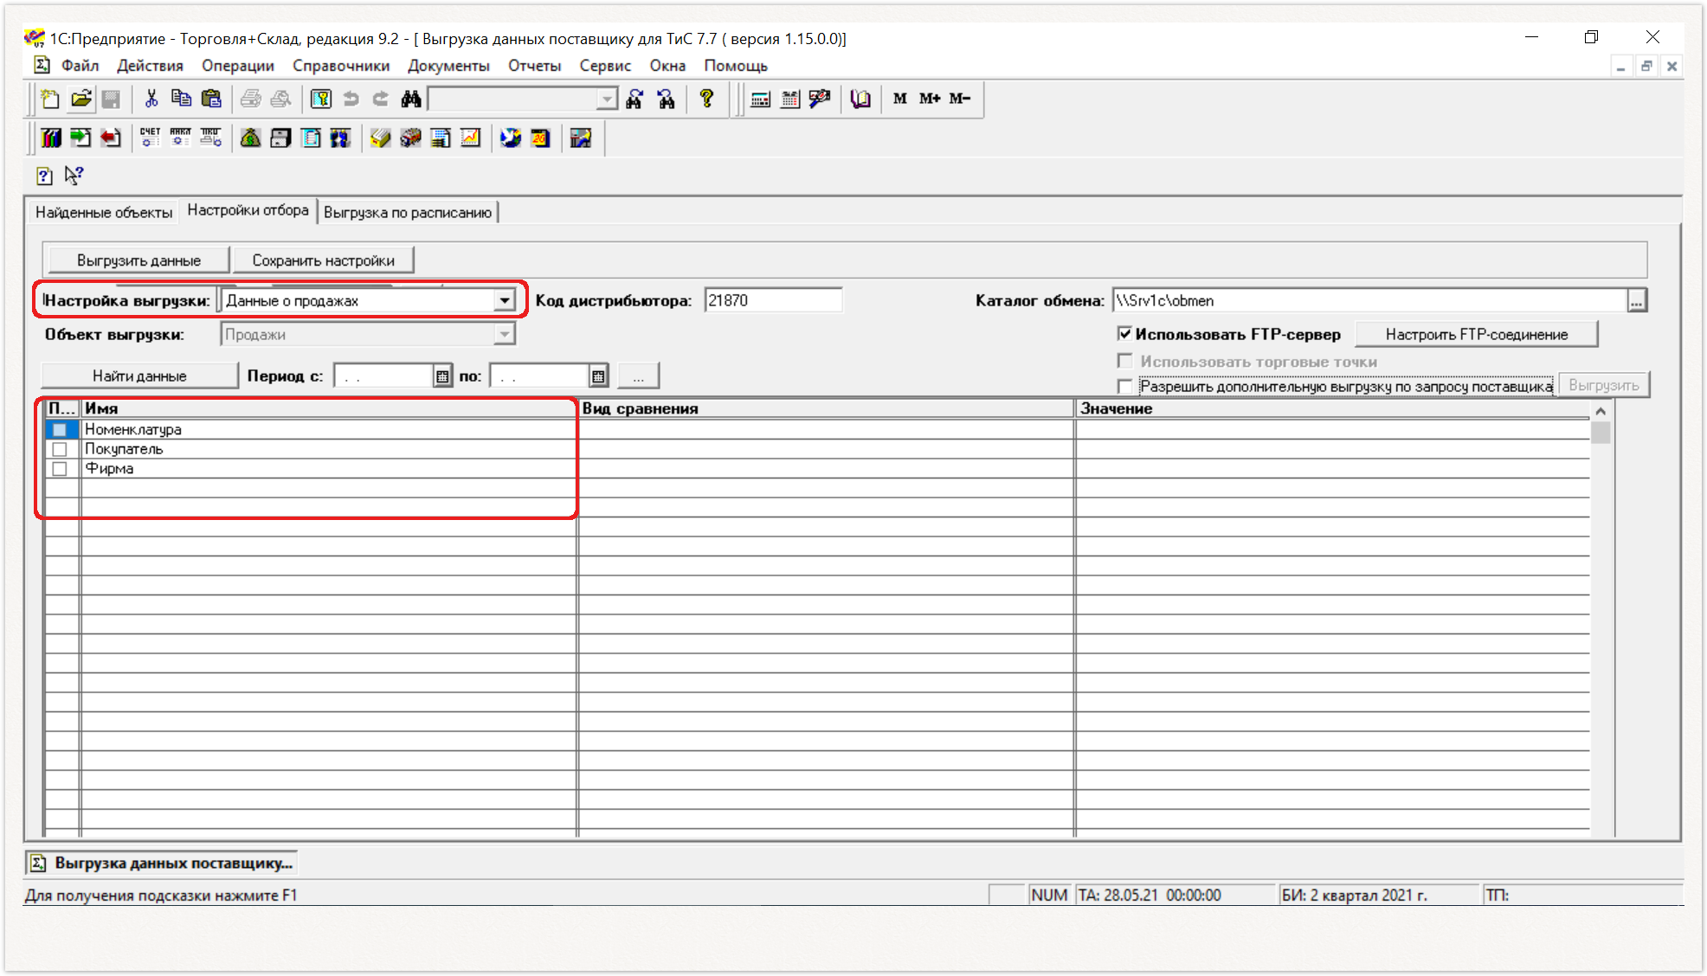Click the pointer context help icon
The height and width of the screenshot is (976, 1707).
pyautogui.click(x=74, y=176)
